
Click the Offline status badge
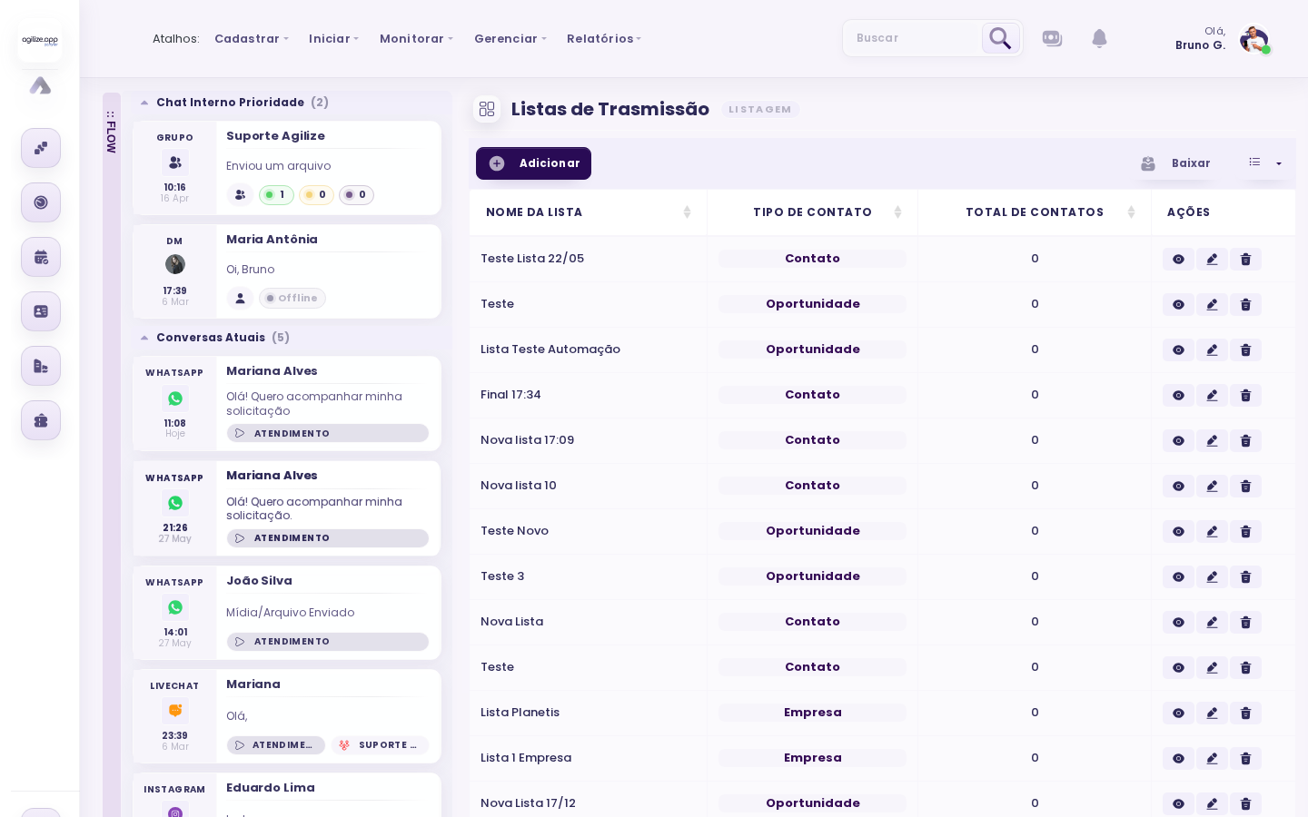coord(292,299)
